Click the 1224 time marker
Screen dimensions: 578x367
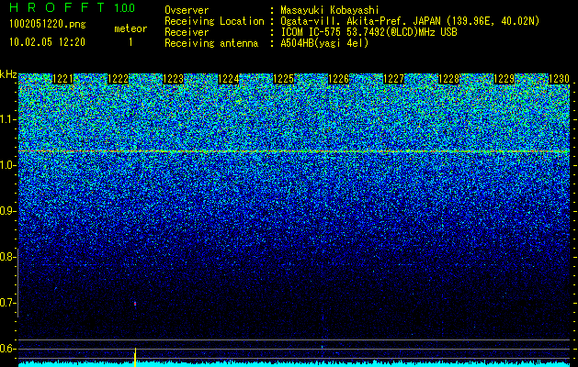[x=229, y=79]
